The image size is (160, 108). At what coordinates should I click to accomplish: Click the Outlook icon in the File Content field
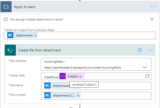pos(47,95)
